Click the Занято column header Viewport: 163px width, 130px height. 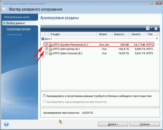[x=136, y=34]
